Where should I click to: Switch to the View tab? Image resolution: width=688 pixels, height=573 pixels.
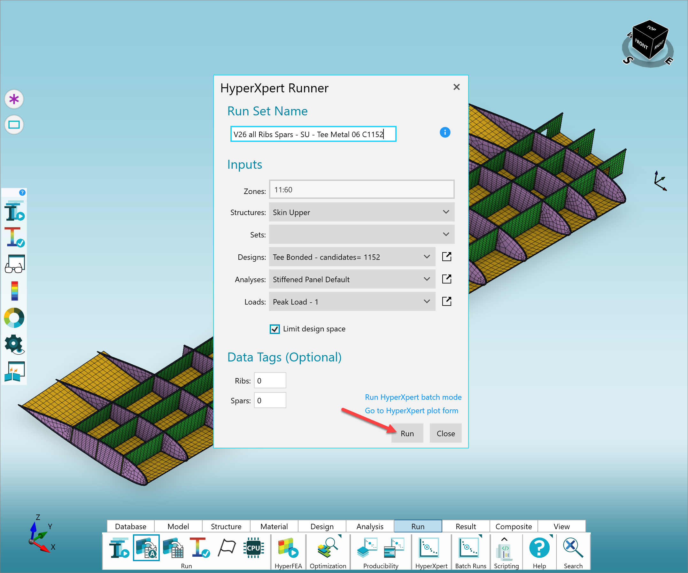[561, 526]
